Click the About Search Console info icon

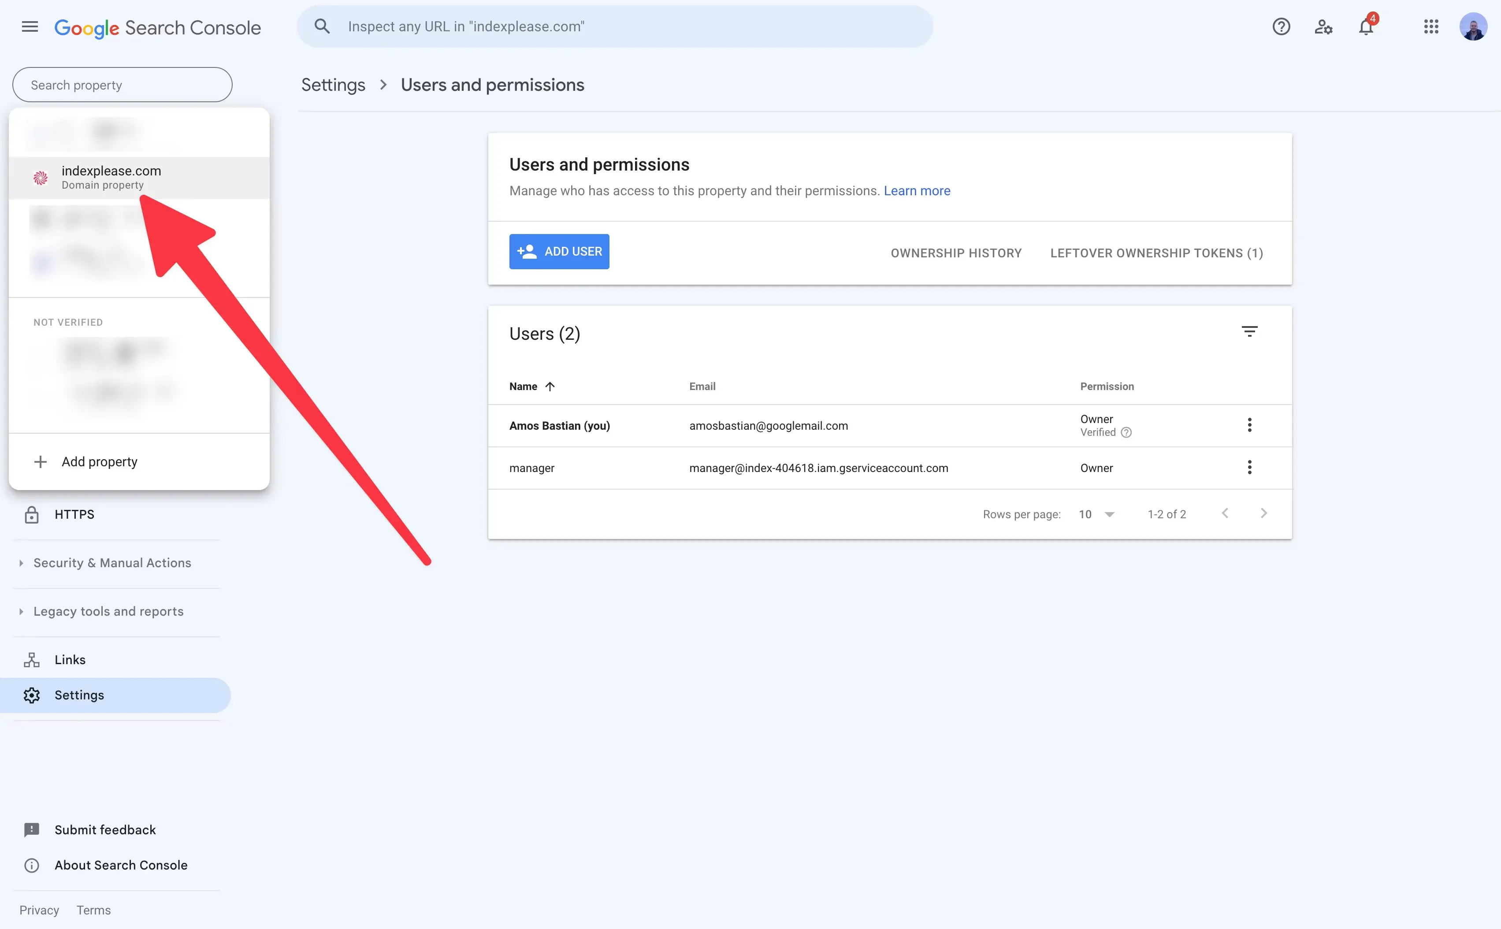(x=31, y=865)
